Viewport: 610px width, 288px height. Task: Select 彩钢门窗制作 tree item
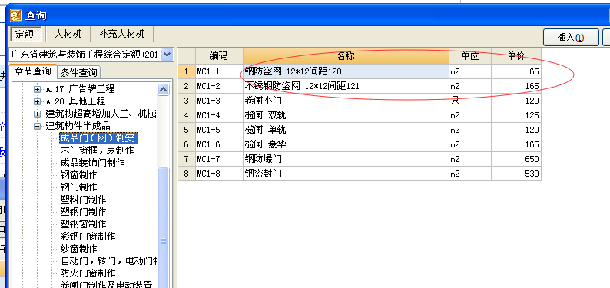pos(88,237)
